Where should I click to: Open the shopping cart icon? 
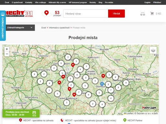[x=152, y=14]
